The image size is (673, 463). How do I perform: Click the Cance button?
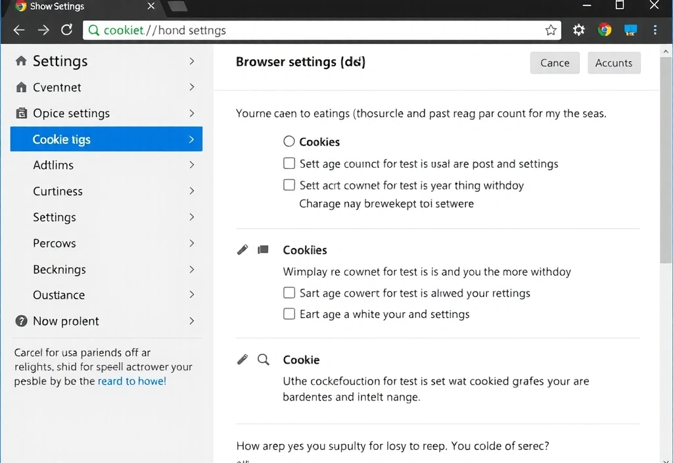pos(555,63)
